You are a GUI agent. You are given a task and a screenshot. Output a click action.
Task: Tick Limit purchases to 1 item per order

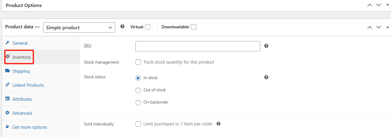[138, 124]
